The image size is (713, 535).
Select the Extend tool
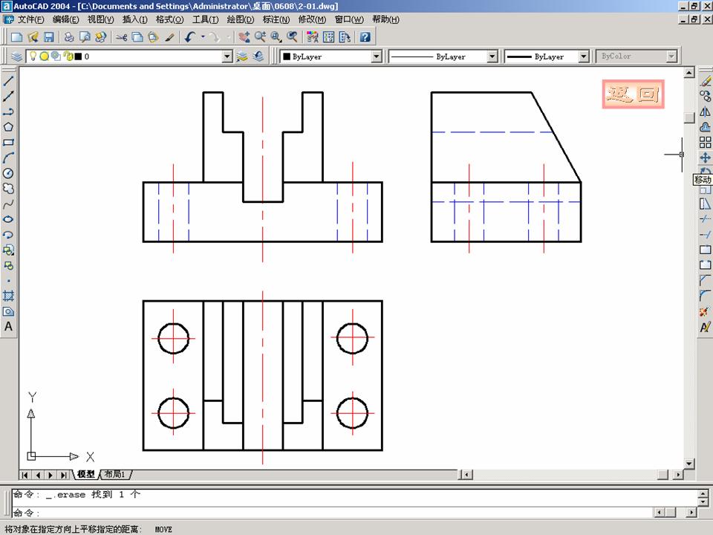point(706,235)
